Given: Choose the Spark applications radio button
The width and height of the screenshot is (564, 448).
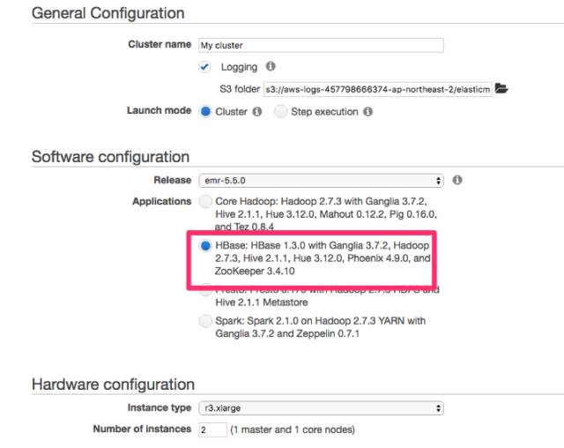Looking at the screenshot, I should [205, 321].
